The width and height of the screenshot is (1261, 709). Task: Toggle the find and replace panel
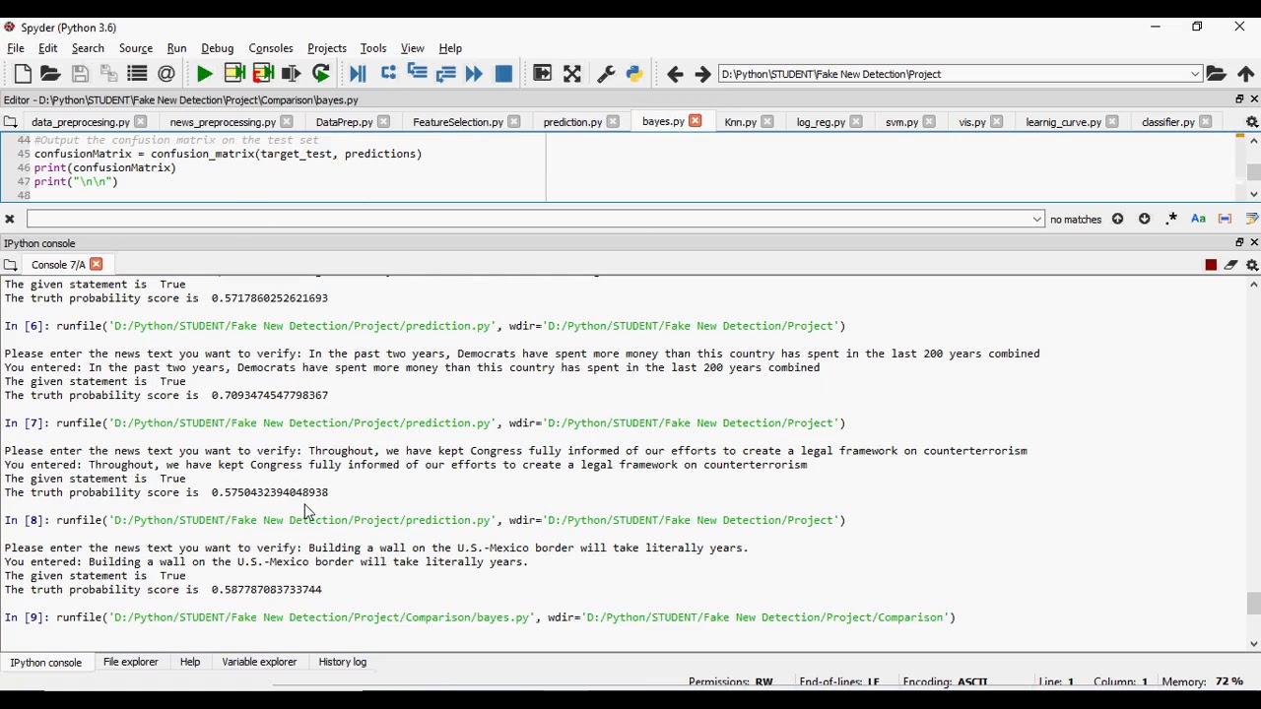pos(1252,219)
